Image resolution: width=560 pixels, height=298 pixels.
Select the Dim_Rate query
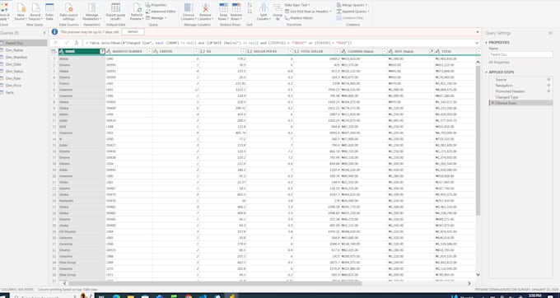pyautogui.click(x=13, y=78)
